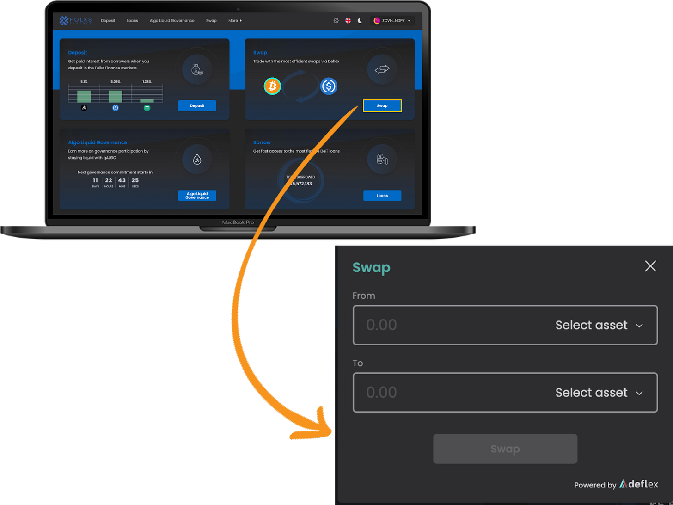Screen dimensions: 673x505
Task: Expand the More menu
Action: pos(235,21)
